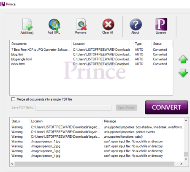
Task: Move document up with green up arrow
Action: (183, 59)
